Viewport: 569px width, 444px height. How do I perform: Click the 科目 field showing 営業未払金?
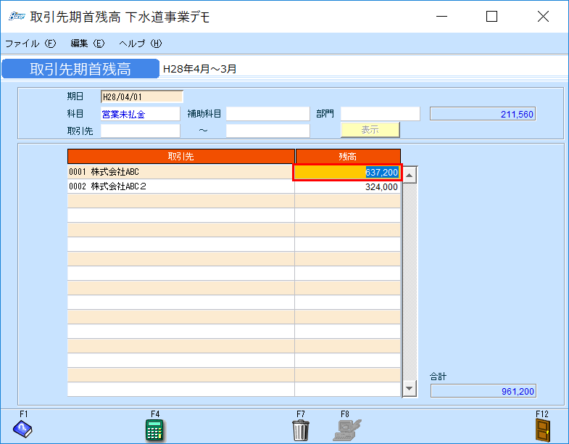pos(140,114)
